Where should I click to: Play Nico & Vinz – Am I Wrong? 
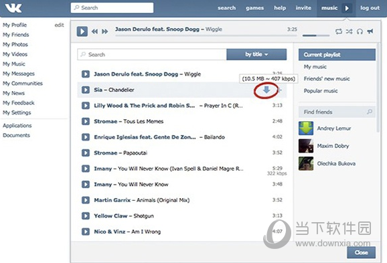click(x=86, y=232)
